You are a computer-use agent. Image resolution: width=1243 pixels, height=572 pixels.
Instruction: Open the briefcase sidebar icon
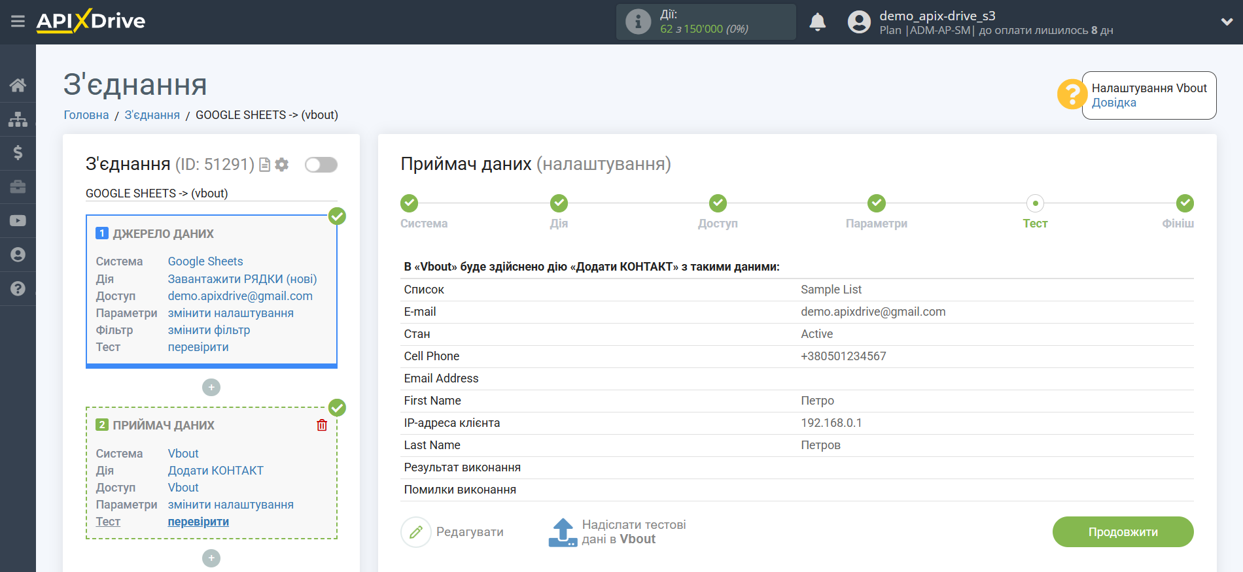(x=18, y=187)
